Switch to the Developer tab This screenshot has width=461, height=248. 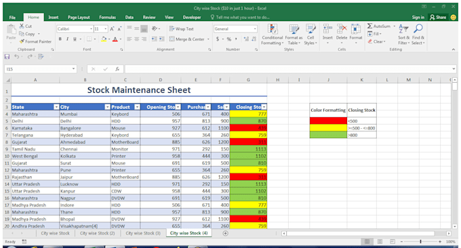pos(192,18)
